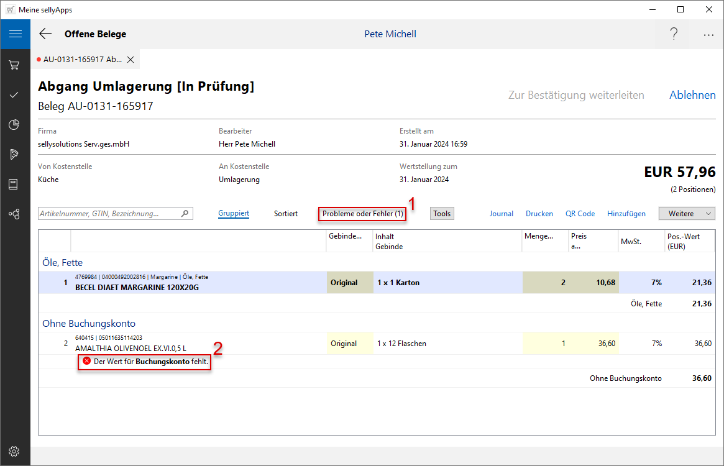Open settings gear in sidebar
This screenshot has height=466, width=724.
(14, 451)
